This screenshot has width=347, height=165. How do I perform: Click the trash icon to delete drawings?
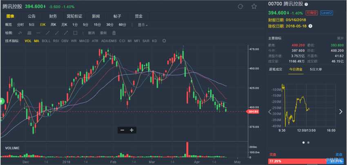click(x=113, y=33)
